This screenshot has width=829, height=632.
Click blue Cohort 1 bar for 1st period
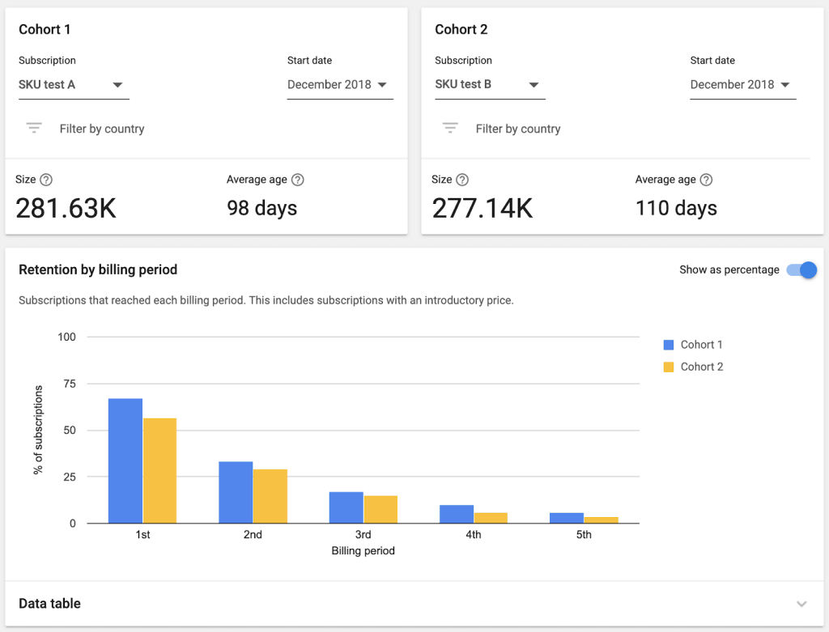coord(125,460)
